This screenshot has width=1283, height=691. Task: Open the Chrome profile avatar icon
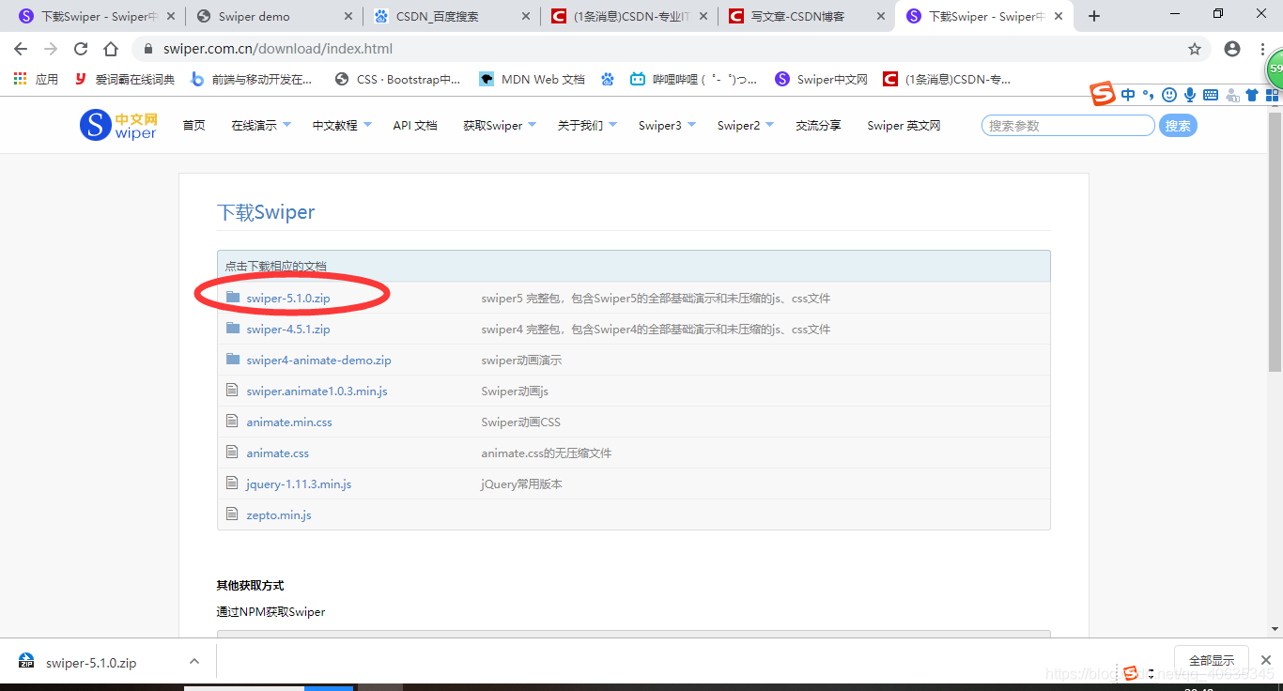1232,49
